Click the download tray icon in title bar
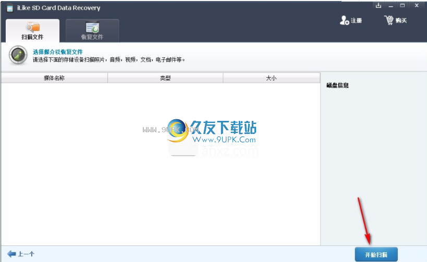Screen dimensions: 427x262 pos(379,5)
